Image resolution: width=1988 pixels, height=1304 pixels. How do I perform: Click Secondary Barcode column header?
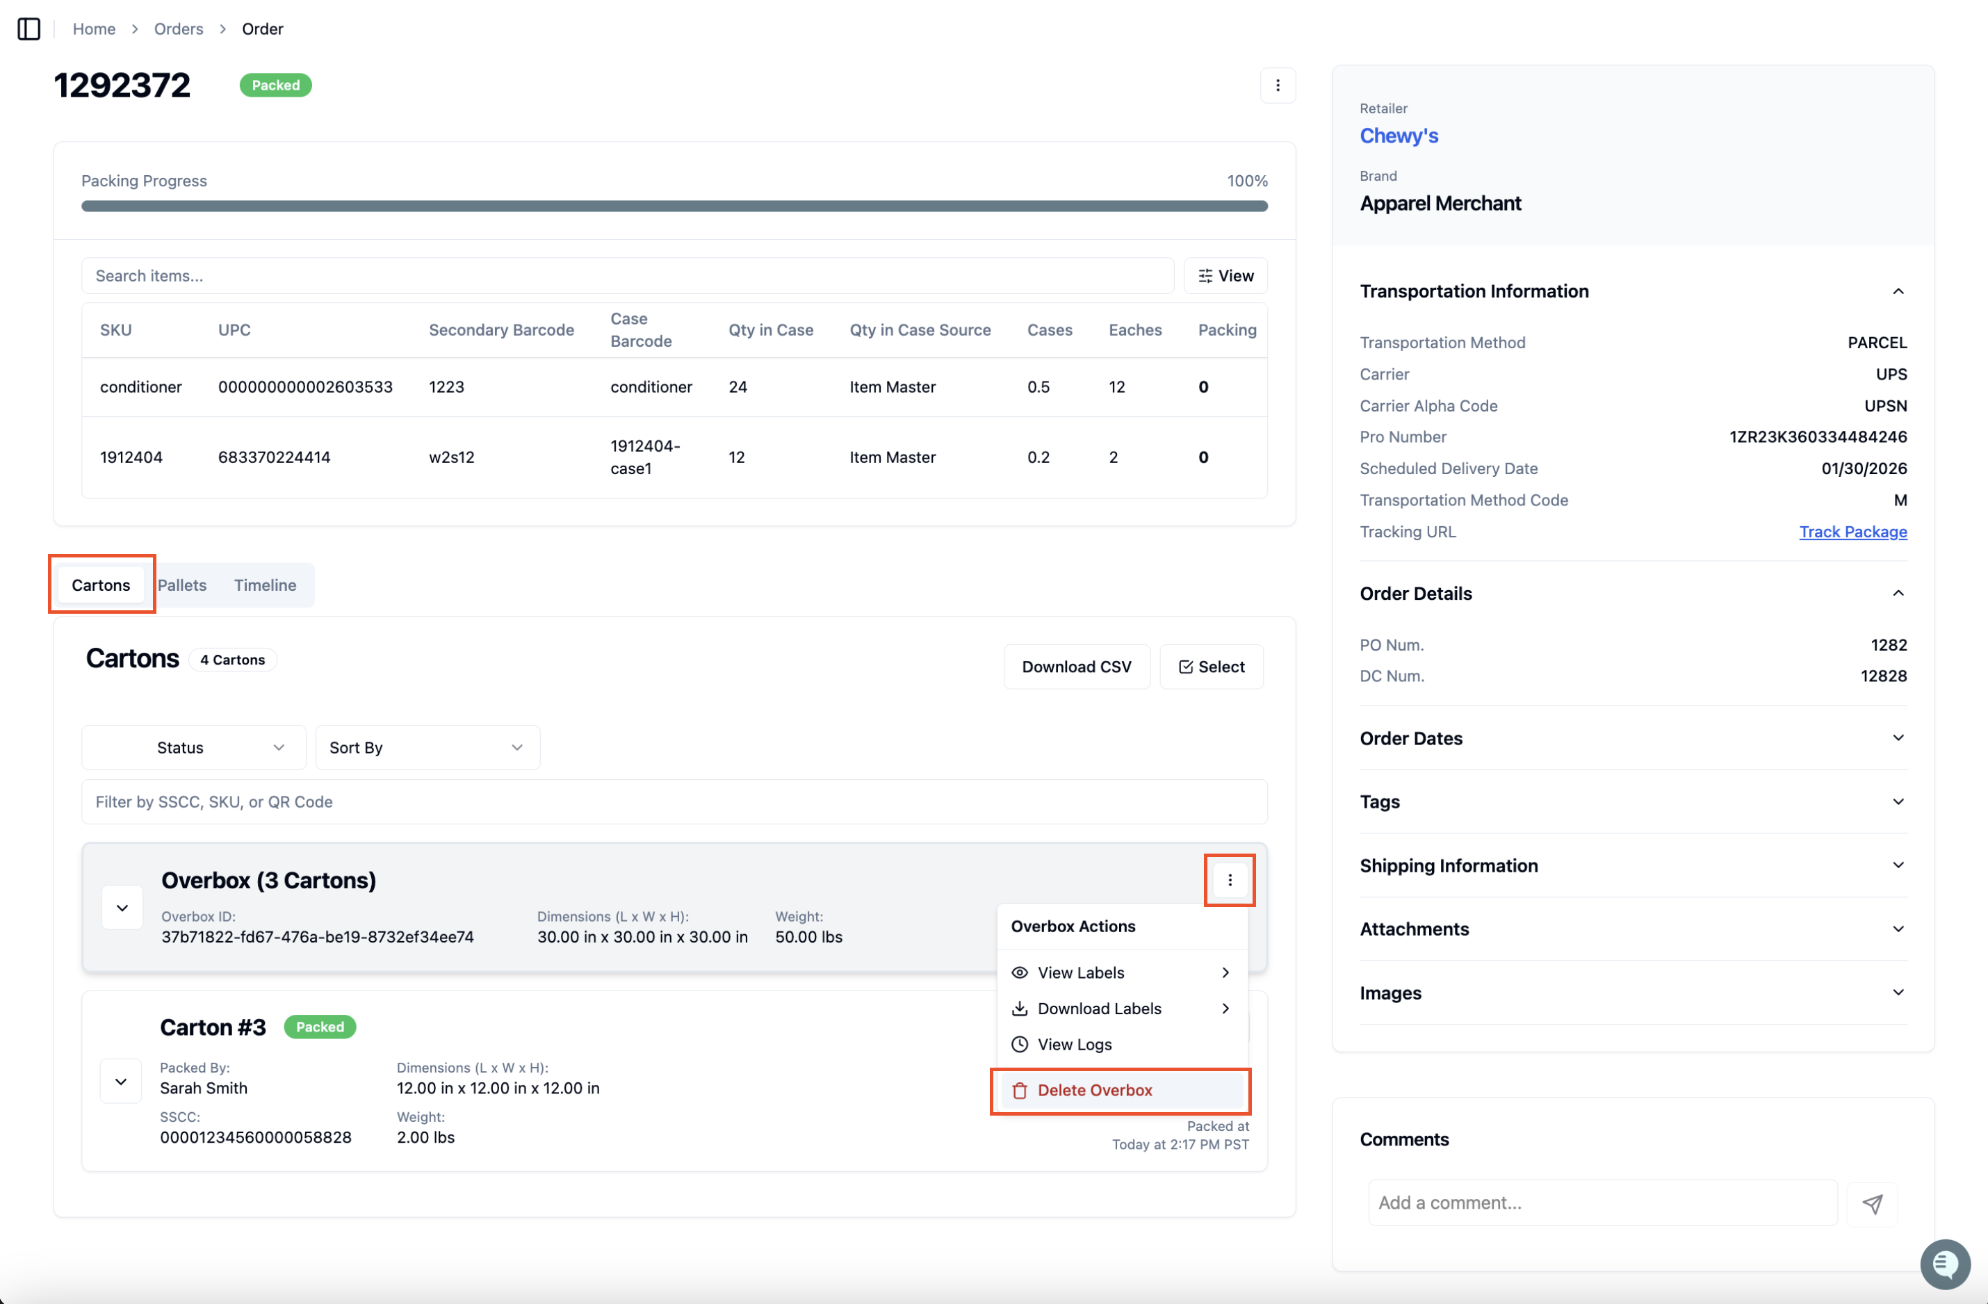[x=501, y=330]
